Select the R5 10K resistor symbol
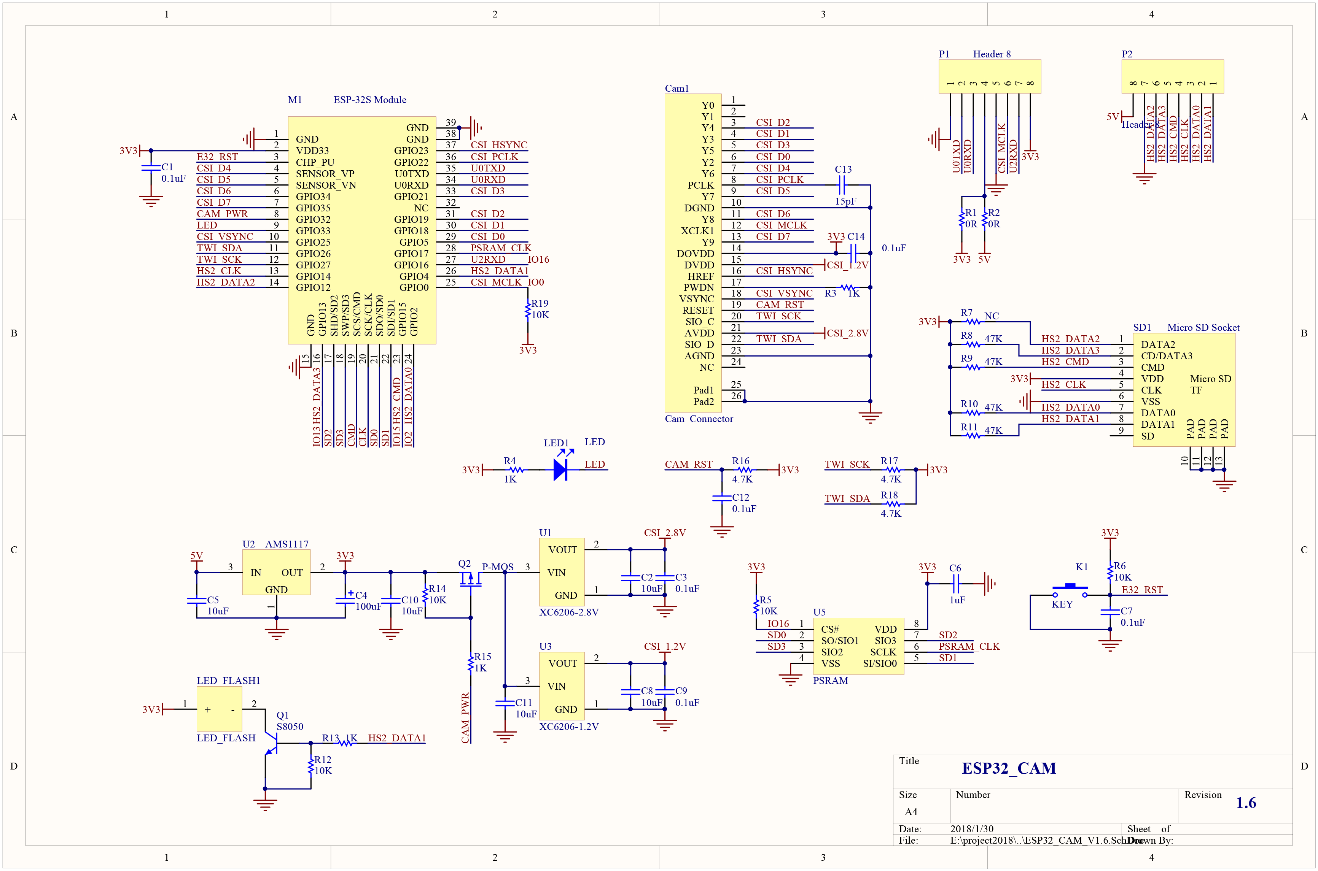This screenshot has width=1318, height=871. tap(756, 606)
